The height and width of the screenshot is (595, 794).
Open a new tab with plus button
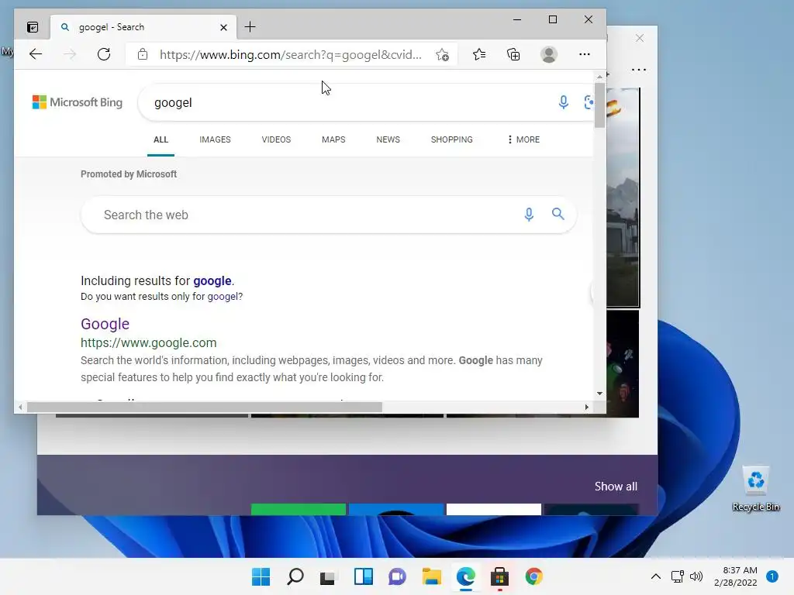[250, 27]
